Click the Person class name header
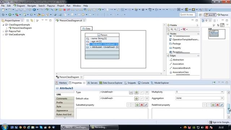 coord(102,35)
